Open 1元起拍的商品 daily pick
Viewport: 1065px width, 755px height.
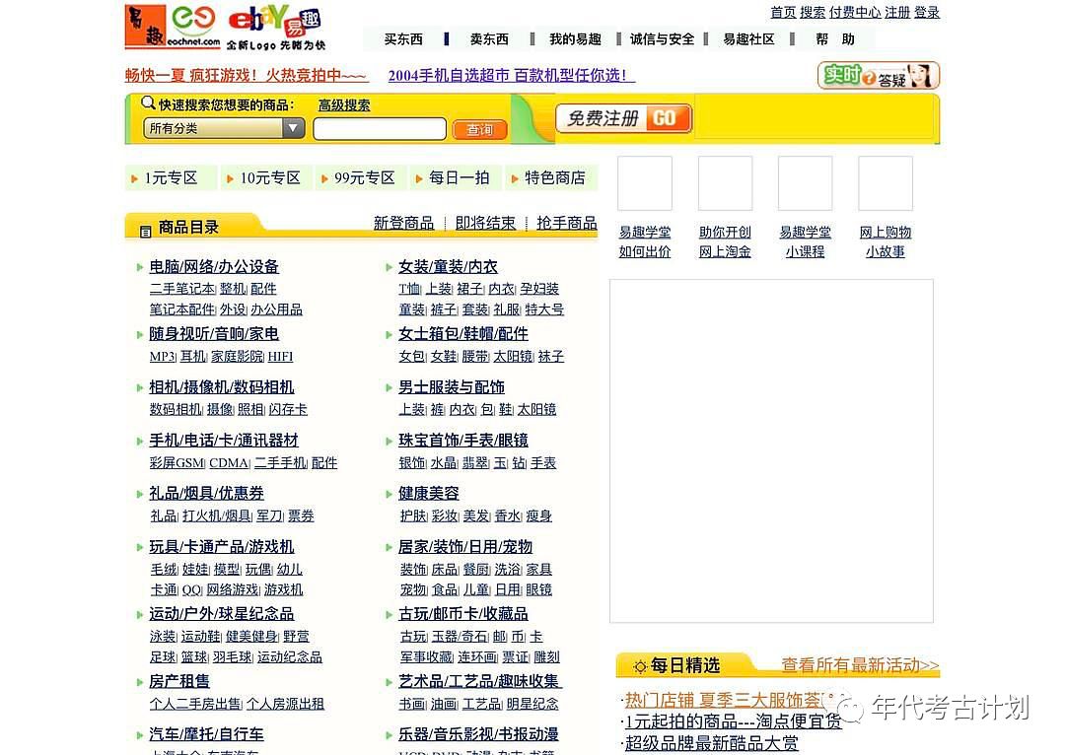(734, 721)
